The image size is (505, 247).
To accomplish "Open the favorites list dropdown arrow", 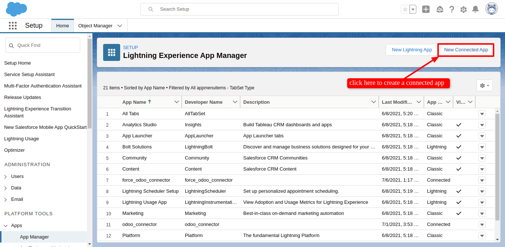I will pos(413,9).
